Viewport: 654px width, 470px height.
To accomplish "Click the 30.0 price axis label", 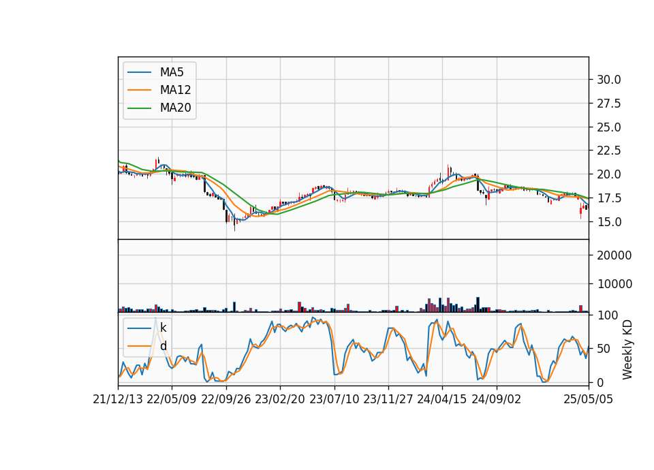I will 608,80.
